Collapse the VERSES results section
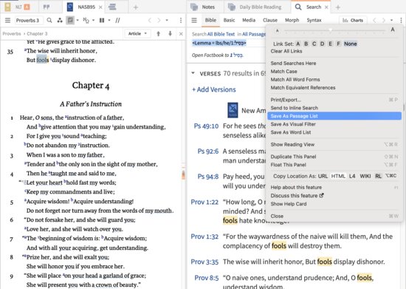Screen dimensions: 406x289 point(193,73)
